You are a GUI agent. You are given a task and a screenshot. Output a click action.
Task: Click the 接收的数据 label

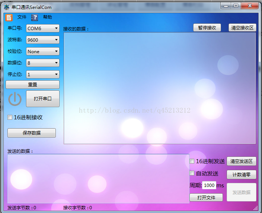pos(76,29)
